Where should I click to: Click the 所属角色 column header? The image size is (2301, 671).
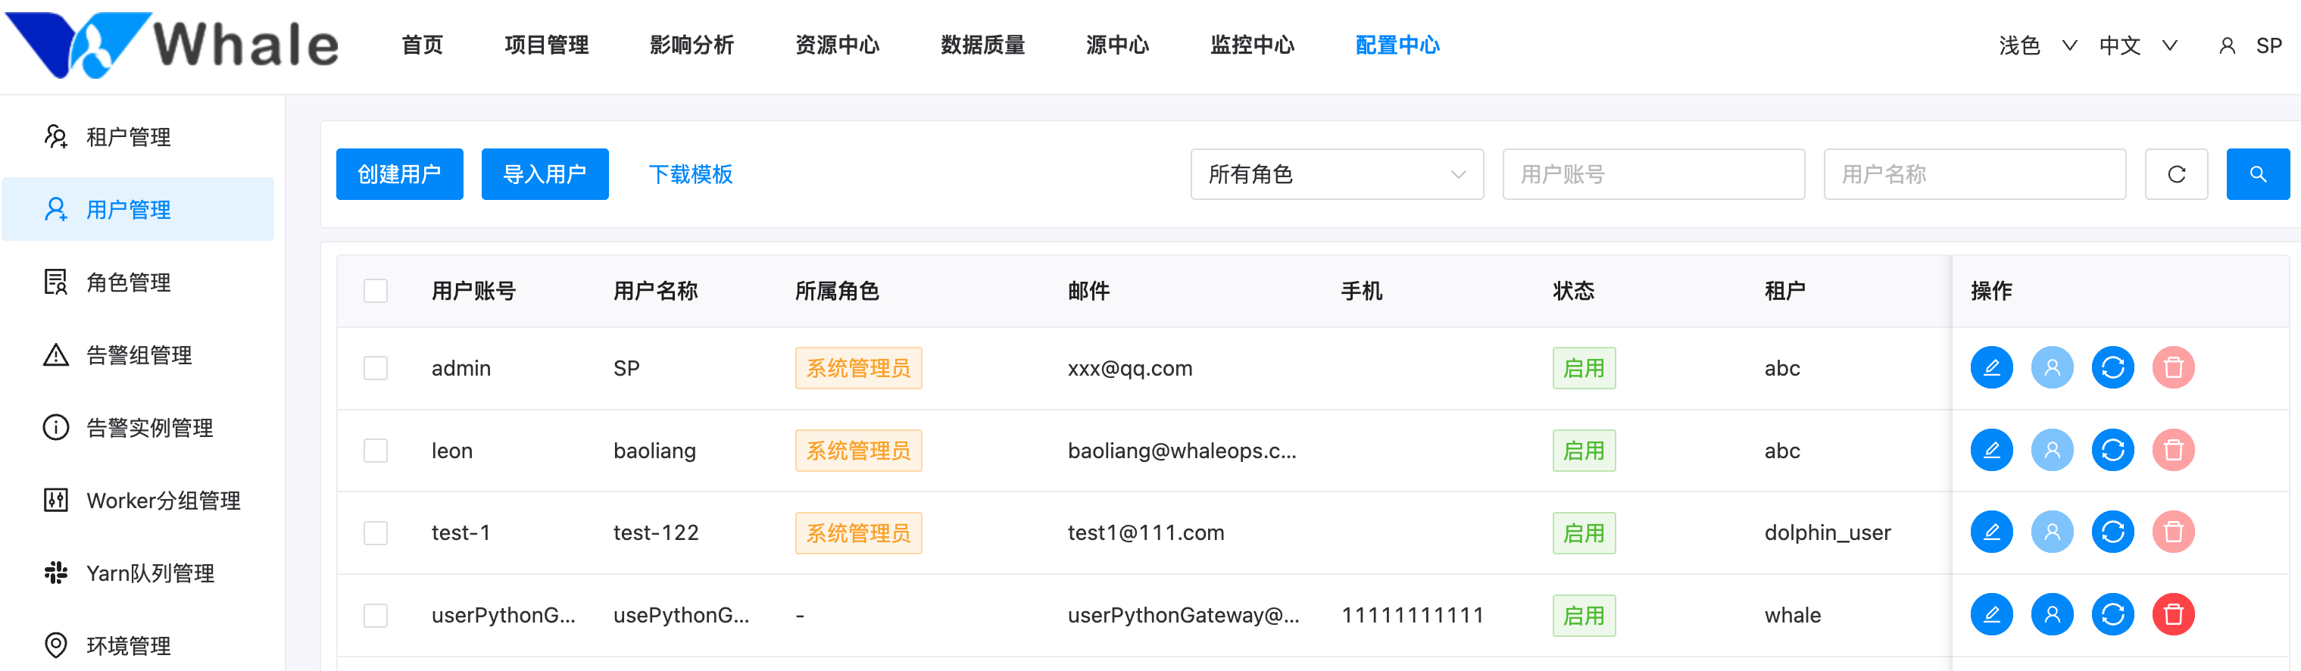837,292
